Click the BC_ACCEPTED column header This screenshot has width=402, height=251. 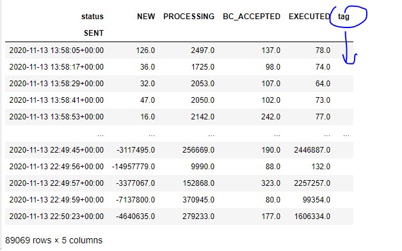pyautogui.click(x=252, y=17)
